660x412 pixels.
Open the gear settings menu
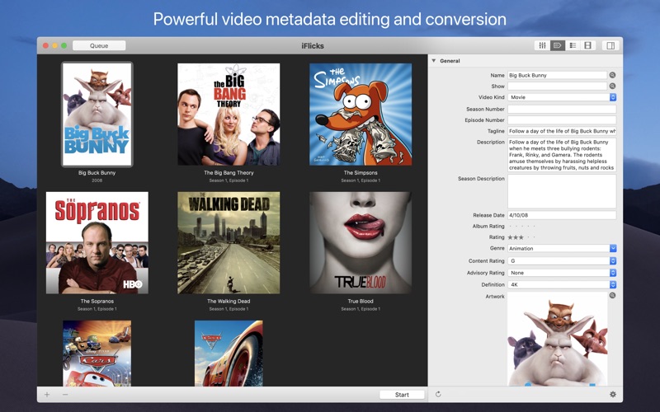(x=613, y=395)
